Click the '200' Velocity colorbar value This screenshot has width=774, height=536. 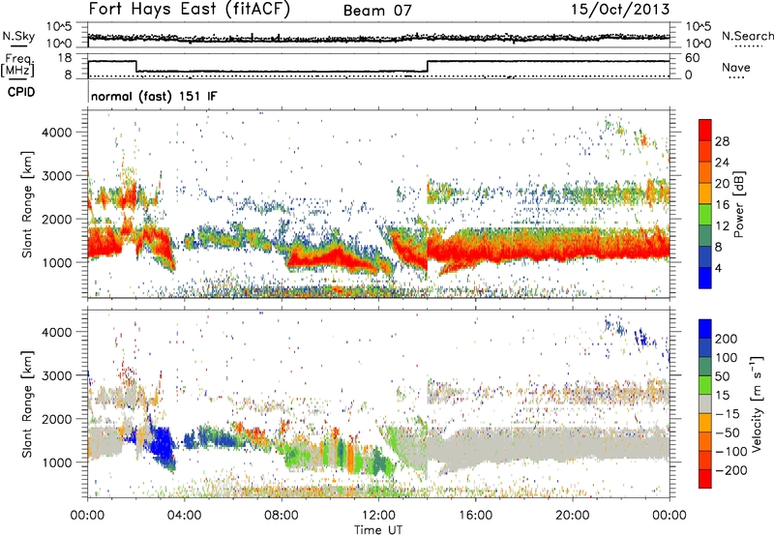click(727, 339)
